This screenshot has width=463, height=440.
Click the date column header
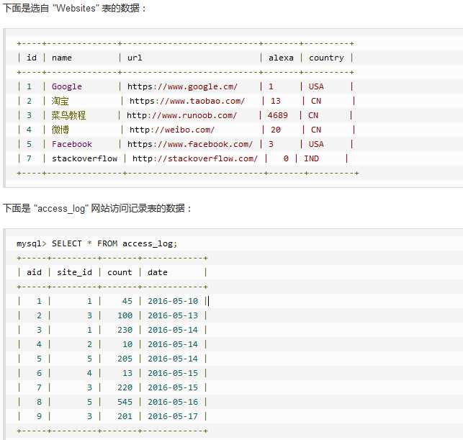(158, 272)
